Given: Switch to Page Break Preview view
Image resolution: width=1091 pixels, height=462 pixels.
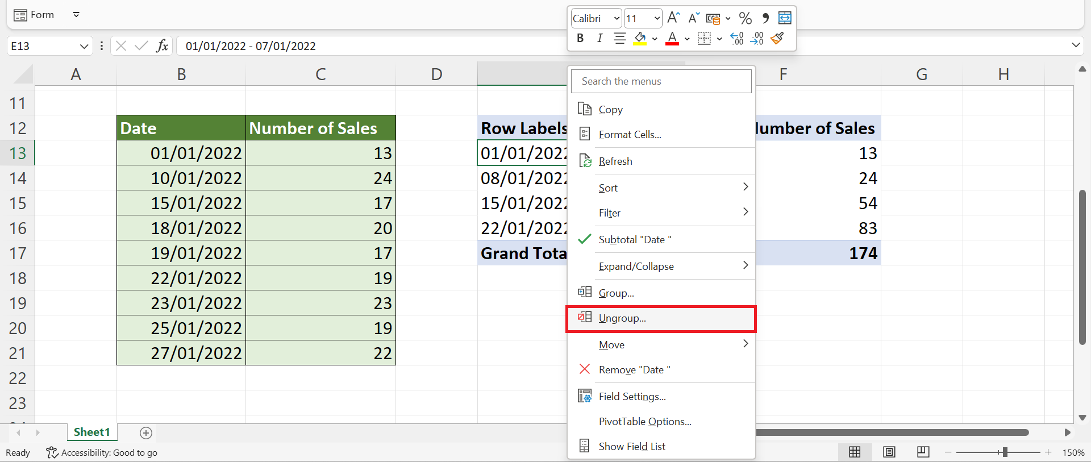Looking at the screenshot, I should pos(923,452).
